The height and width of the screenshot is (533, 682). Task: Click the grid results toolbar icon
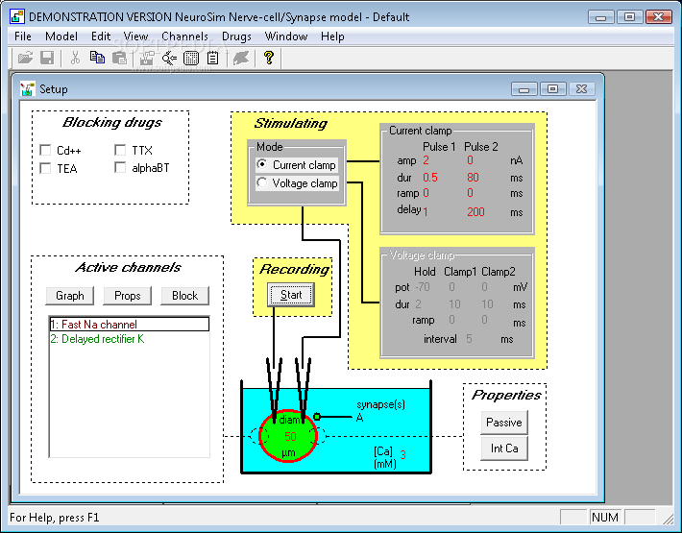coord(191,58)
